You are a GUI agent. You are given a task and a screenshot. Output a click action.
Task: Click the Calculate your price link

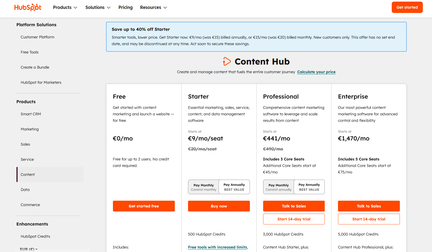click(x=316, y=72)
